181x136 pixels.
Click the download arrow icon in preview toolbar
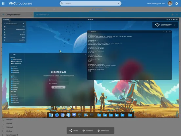tap(99, 131)
